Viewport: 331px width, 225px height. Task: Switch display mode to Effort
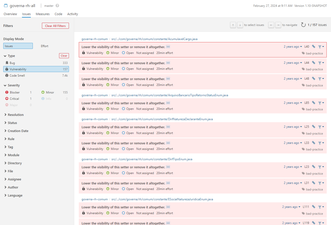click(45, 46)
